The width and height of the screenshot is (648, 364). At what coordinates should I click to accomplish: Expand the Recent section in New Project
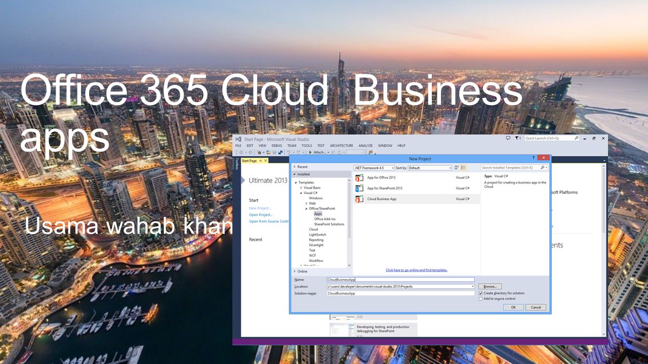pos(294,167)
